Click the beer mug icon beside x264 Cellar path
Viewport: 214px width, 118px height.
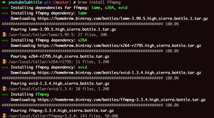click(x=4, y=62)
